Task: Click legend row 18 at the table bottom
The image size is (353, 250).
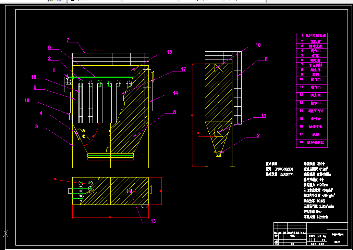Action: [312, 143]
